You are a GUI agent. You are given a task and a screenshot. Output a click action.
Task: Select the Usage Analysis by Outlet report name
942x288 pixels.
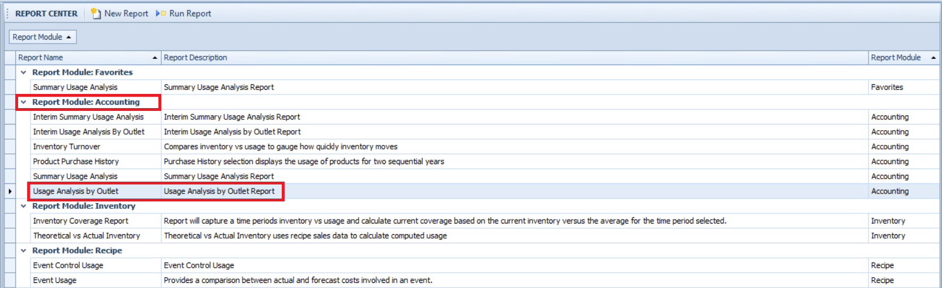(x=76, y=191)
